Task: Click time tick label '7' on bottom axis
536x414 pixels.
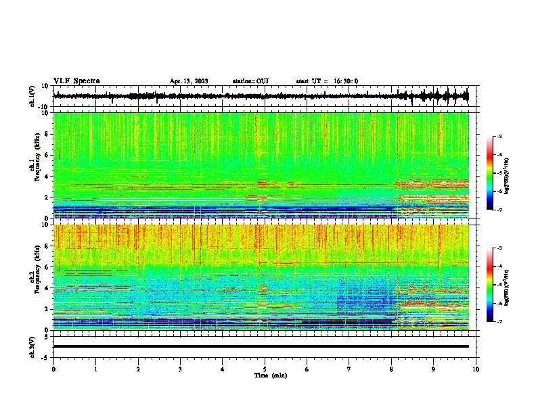Action: (x=349, y=369)
